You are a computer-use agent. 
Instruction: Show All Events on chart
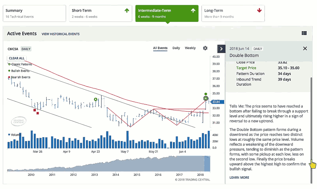pyautogui.click(x=160, y=48)
